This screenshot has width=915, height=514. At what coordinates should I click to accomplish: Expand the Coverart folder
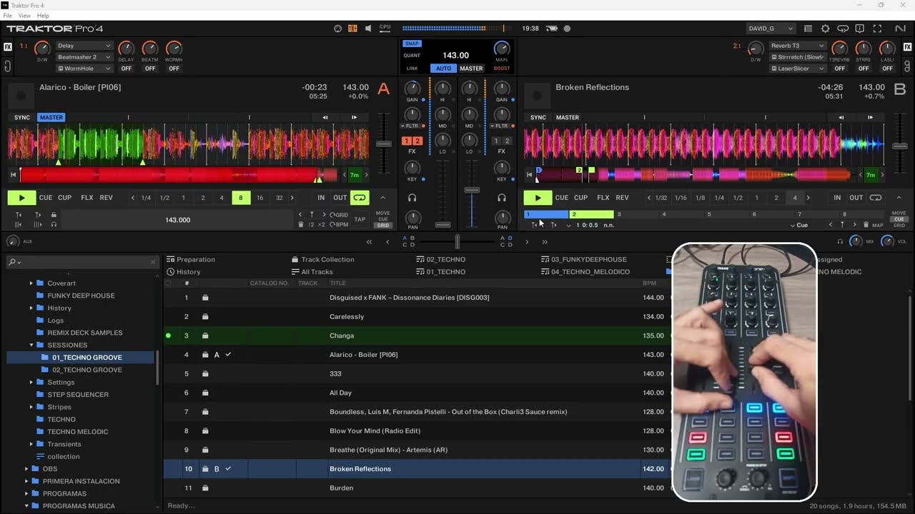pos(31,283)
